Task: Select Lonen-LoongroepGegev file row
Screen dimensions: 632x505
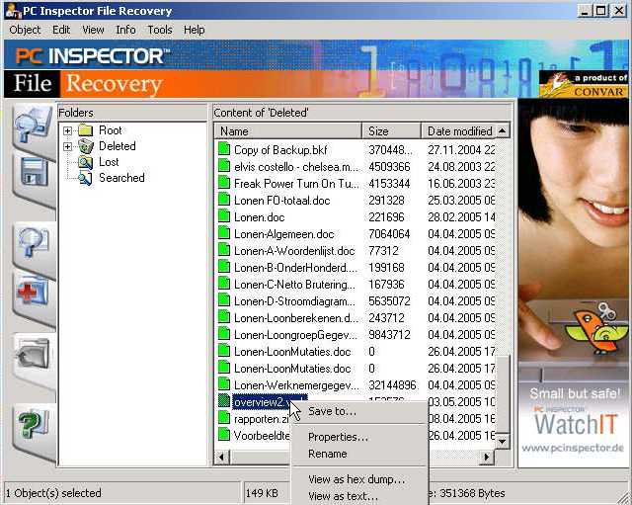Action: click(x=356, y=334)
